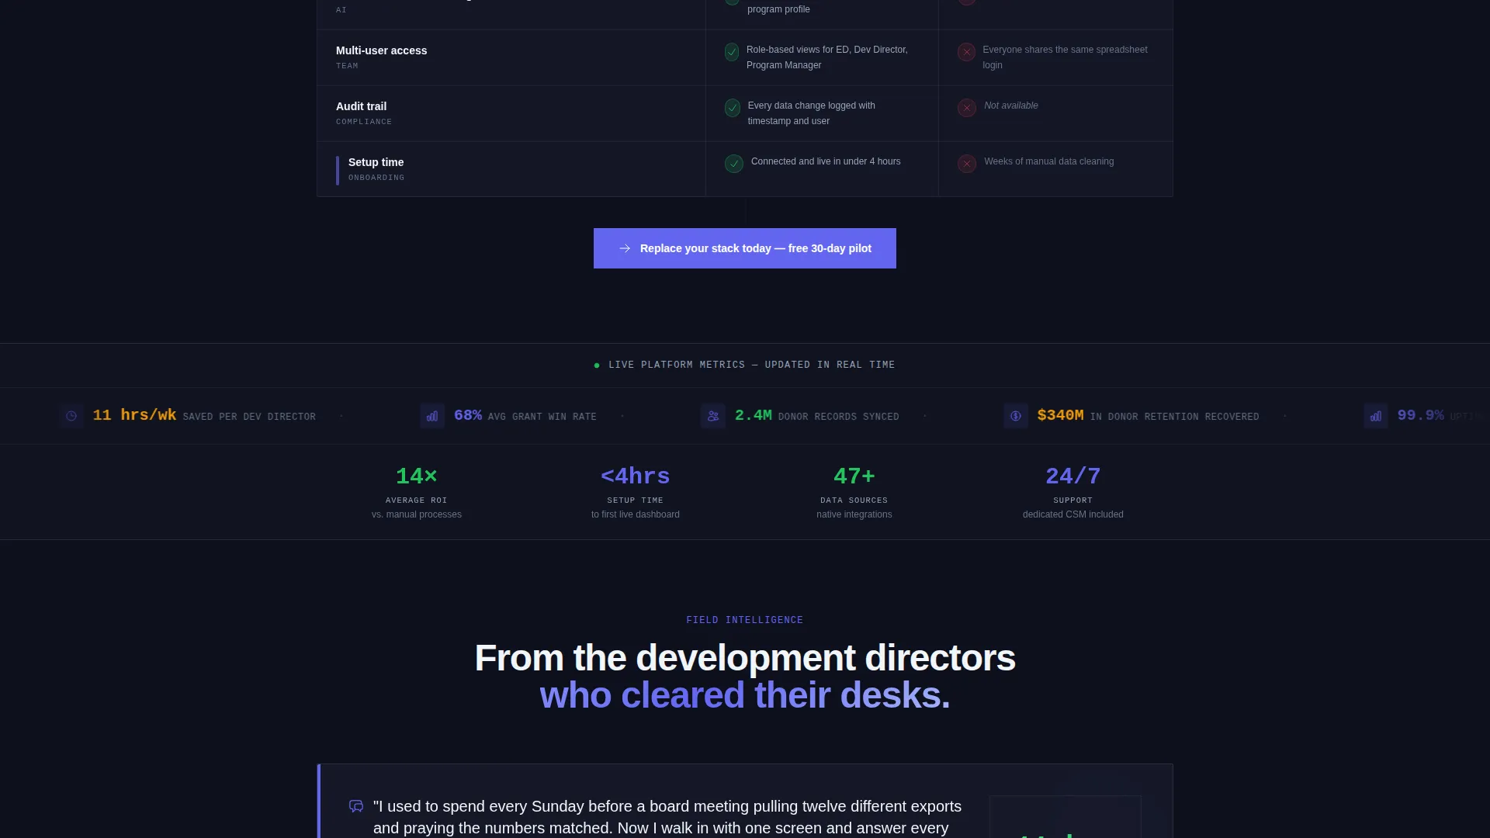
Task: Click the ONBOARDING tag text
Action: point(376,178)
